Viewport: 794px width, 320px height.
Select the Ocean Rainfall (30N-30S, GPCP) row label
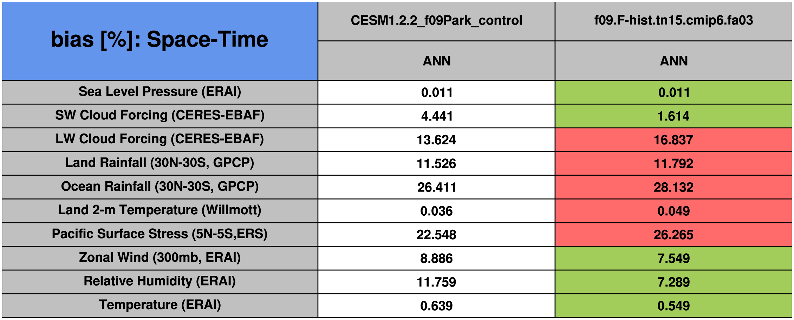point(160,187)
